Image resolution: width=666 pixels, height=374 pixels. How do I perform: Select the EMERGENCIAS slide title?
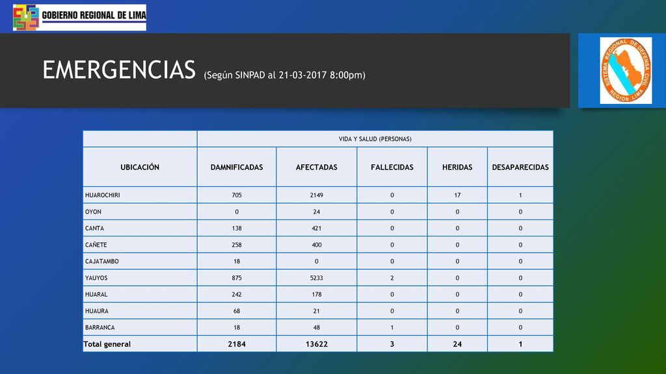(x=119, y=70)
